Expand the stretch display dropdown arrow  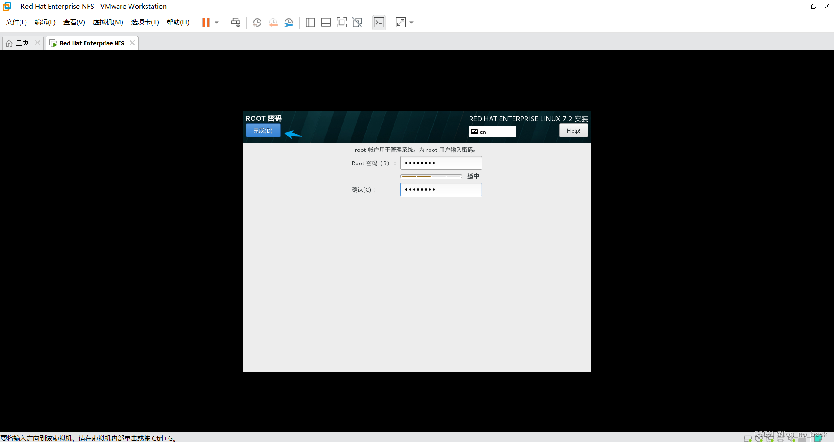tap(411, 23)
